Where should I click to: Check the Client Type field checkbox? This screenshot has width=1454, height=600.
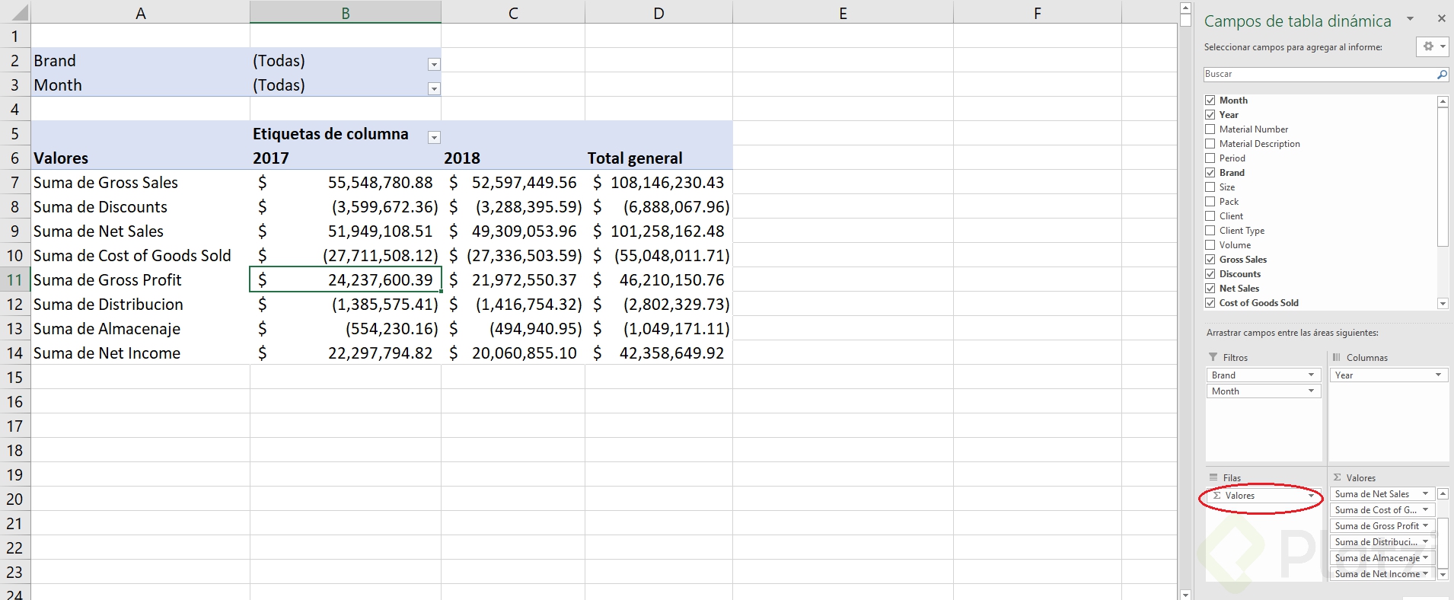click(1210, 231)
